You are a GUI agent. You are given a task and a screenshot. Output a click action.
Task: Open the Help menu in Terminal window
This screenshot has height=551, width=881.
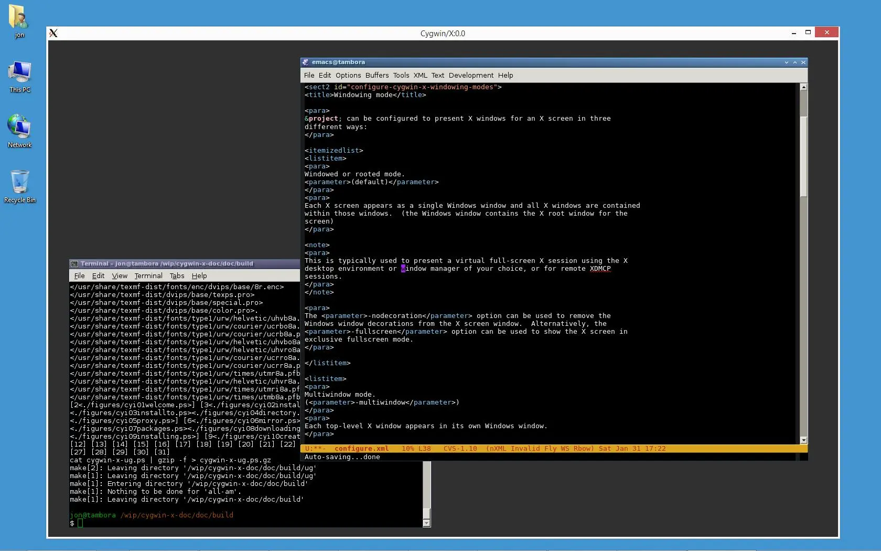pos(199,276)
